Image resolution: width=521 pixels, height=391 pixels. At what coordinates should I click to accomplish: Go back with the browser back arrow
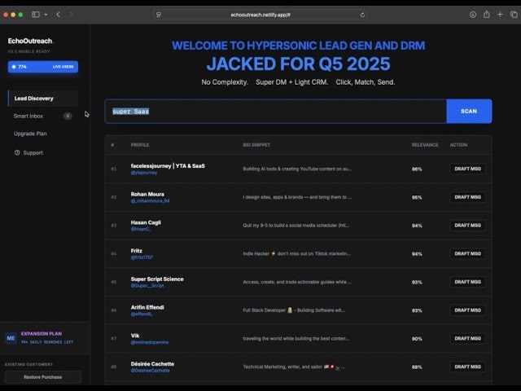pyautogui.click(x=58, y=15)
